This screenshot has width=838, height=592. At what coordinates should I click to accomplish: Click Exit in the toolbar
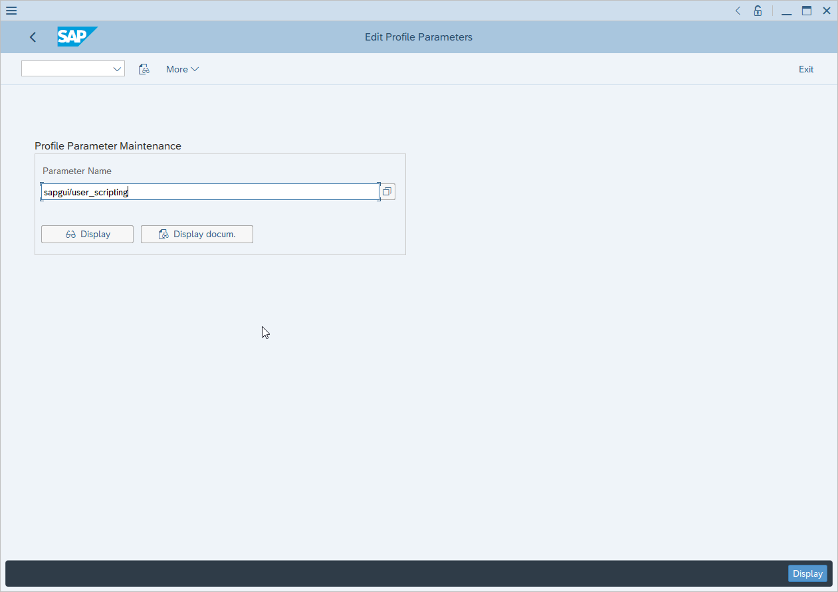(x=806, y=68)
